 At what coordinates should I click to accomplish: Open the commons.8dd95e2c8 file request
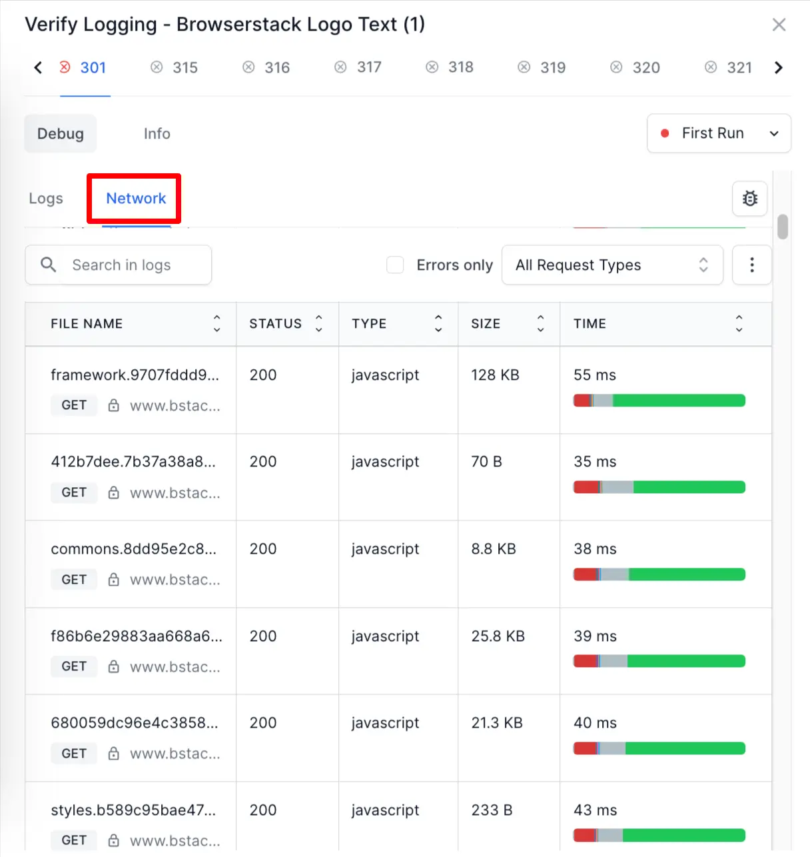coord(133,549)
